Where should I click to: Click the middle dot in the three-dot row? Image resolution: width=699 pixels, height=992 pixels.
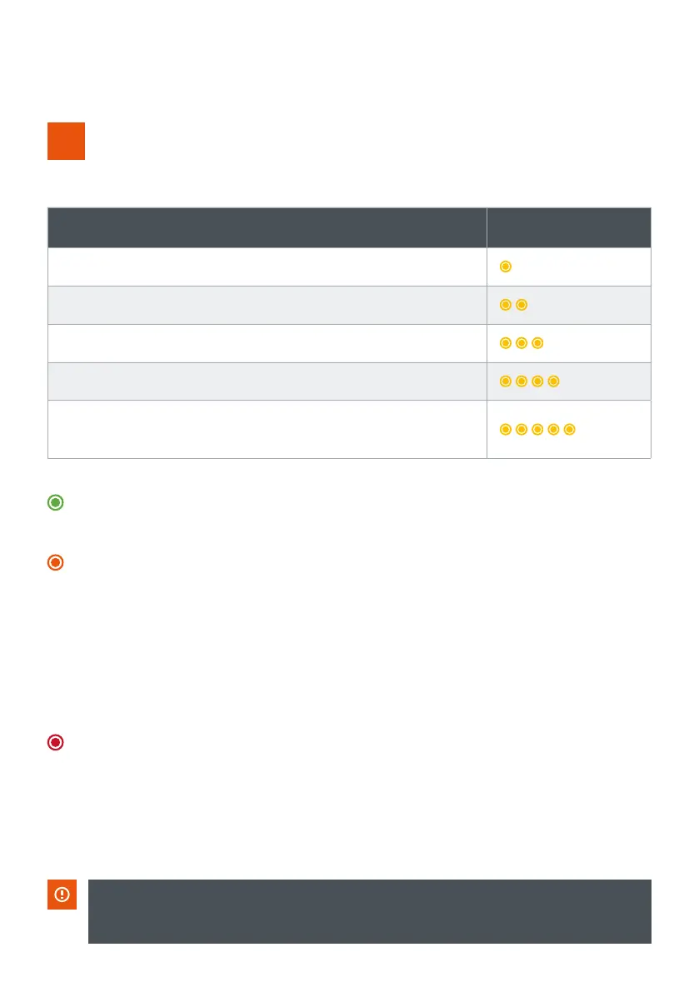coord(522,343)
